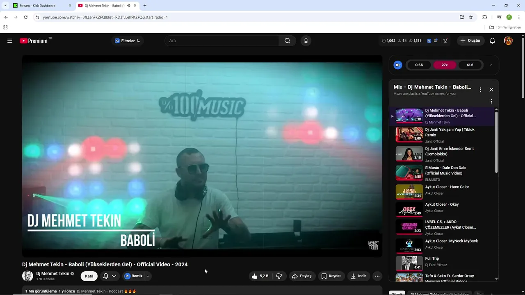
Task: Play Aykut Closer -MyNeck MyBack
Action: pyautogui.click(x=442, y=246)
